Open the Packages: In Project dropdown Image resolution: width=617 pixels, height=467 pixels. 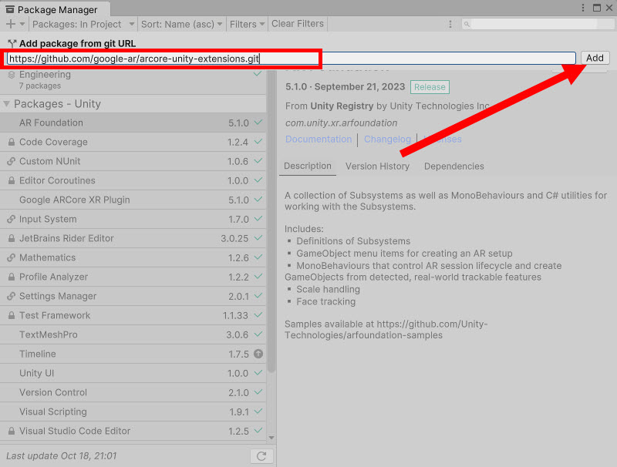click(x=83, y=25)
